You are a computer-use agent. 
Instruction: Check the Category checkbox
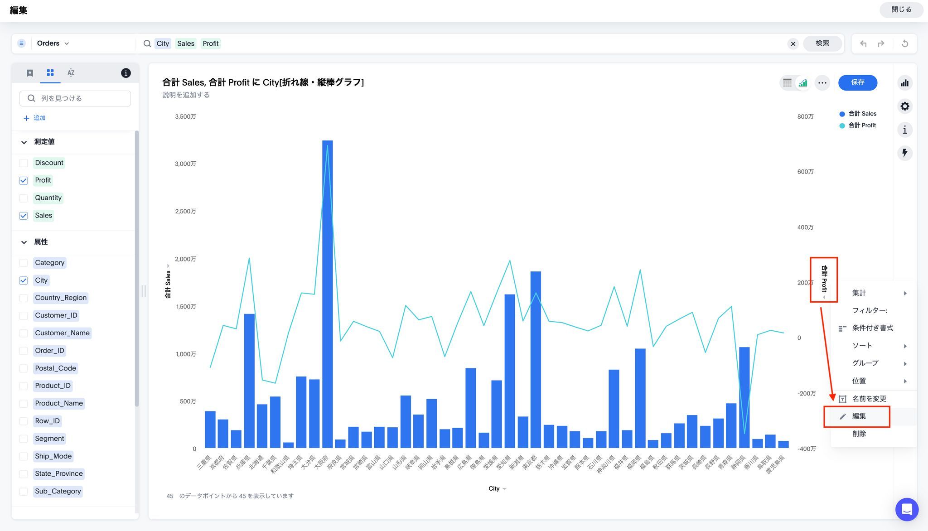[24, 263]
